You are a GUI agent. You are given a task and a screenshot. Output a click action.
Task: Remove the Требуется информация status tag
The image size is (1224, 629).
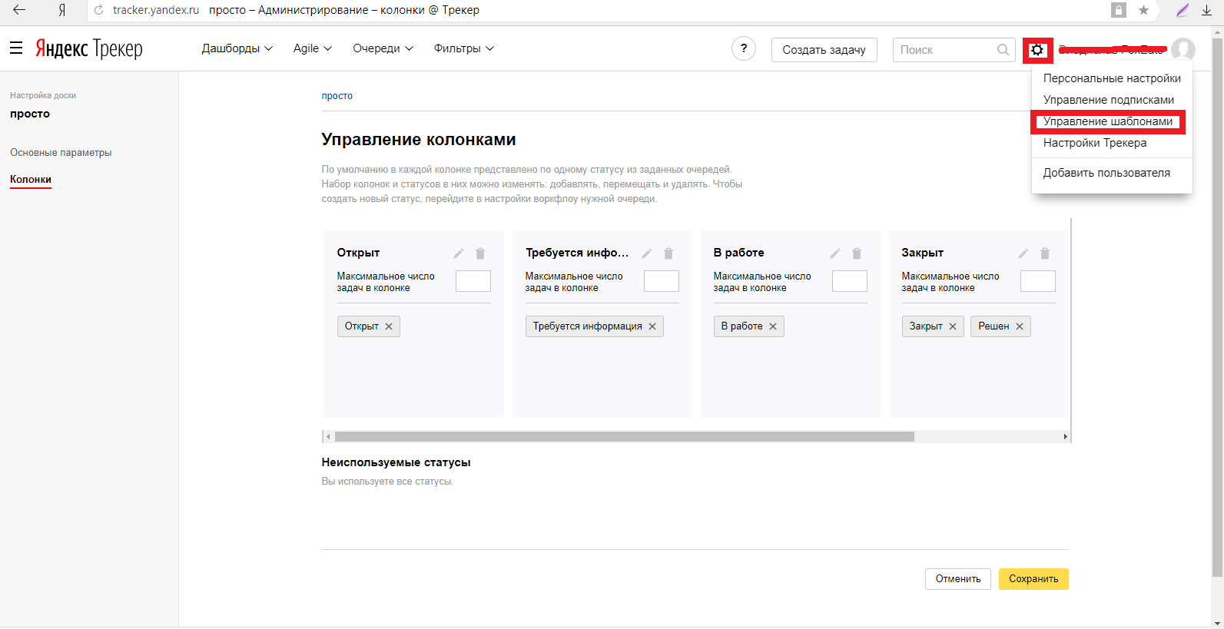[652, 326]
